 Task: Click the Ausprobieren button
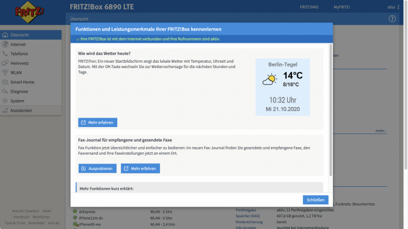(97, 169)
